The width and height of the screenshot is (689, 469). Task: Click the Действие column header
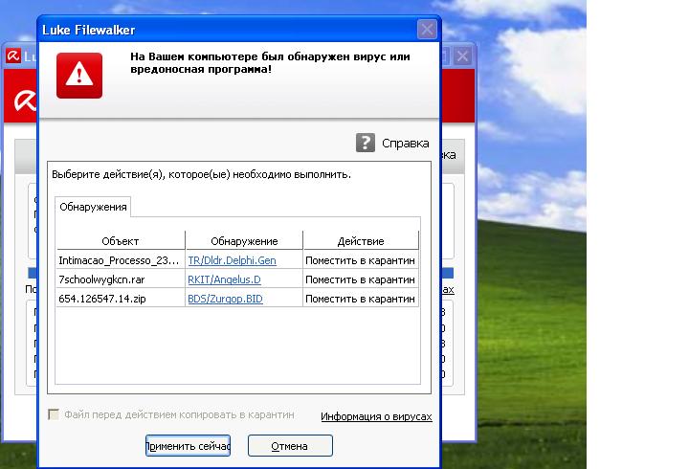click(x=361, y=240)
